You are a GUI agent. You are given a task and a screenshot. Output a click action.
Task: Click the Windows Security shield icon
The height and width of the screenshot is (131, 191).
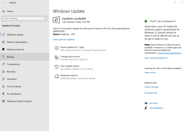click(x=3, y=49)
